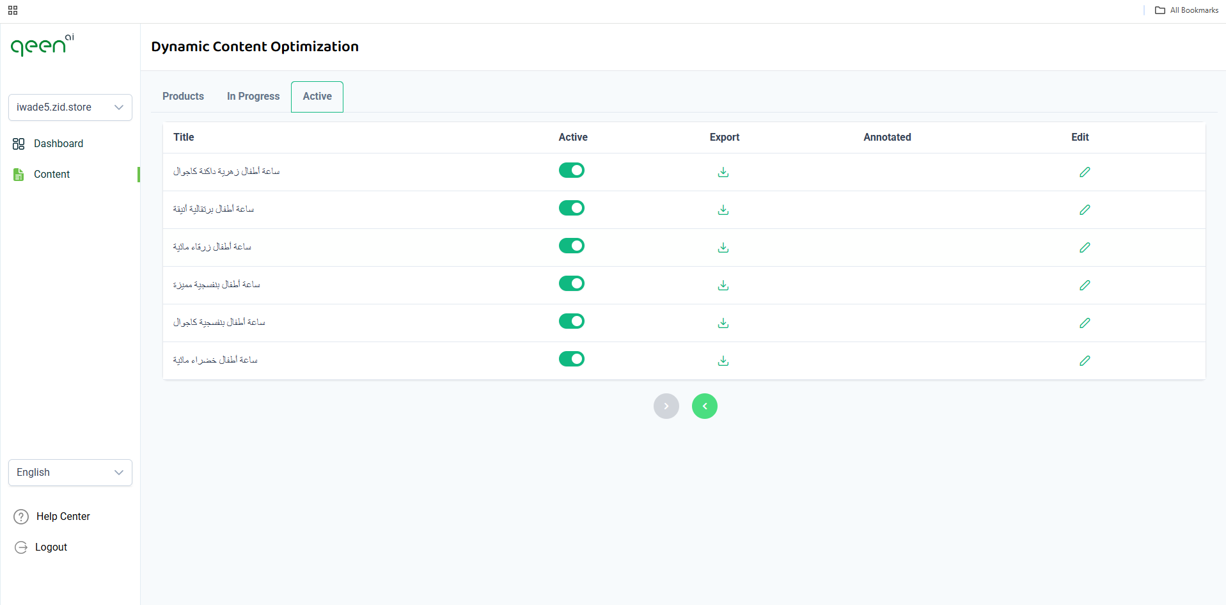Switch to the Products tab
The height and width of the screenshot is (605, 1226).
coord(183,97)
